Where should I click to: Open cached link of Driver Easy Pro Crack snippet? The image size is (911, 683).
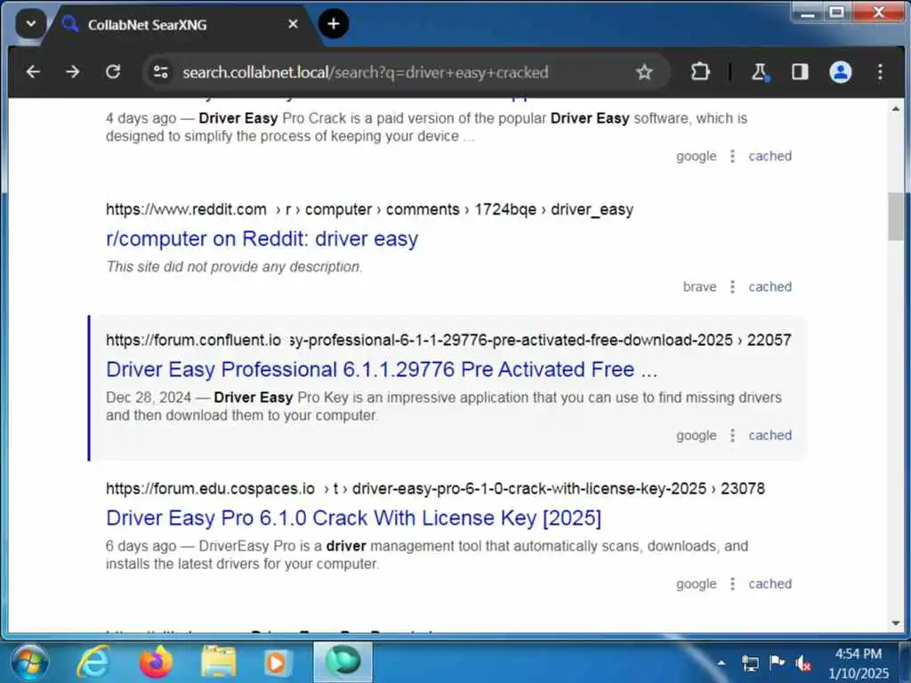point(770,156)
